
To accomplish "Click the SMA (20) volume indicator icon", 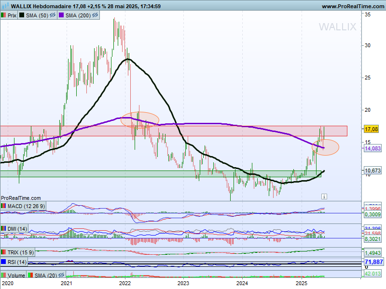I will 30,275.
